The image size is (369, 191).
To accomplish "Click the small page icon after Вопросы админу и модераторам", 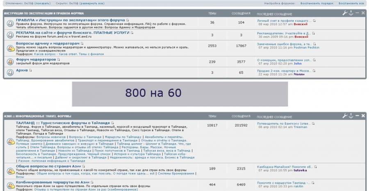I will click(82, 44).
